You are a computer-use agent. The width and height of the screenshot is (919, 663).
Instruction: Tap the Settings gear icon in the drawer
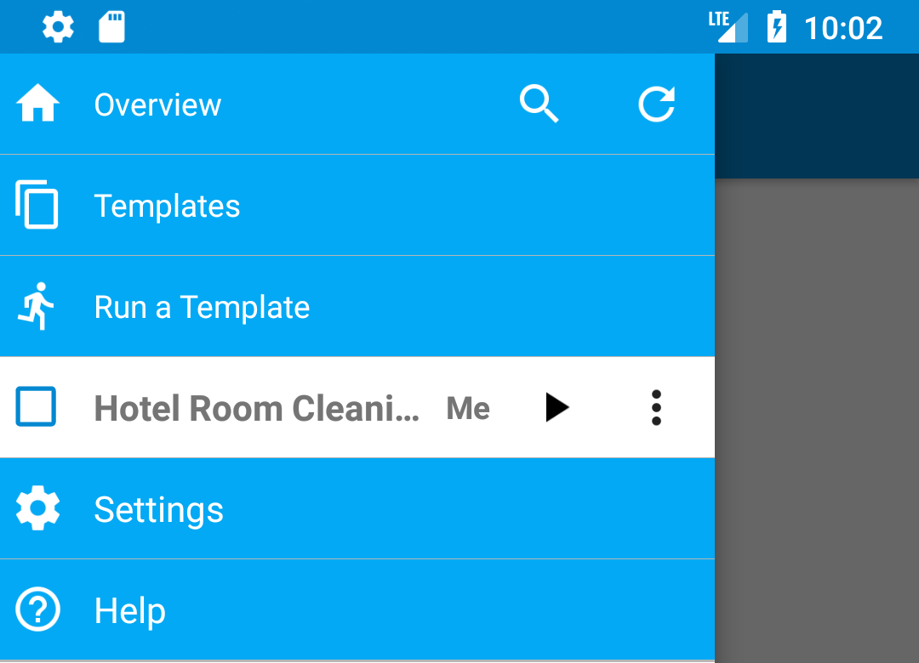pyautogui.click(x=36, y=508)
